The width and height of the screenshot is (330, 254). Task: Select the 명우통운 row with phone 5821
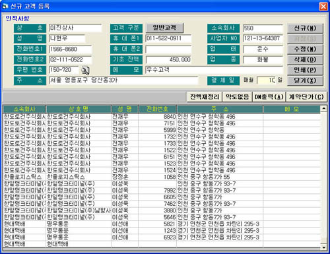click(162, 224)
